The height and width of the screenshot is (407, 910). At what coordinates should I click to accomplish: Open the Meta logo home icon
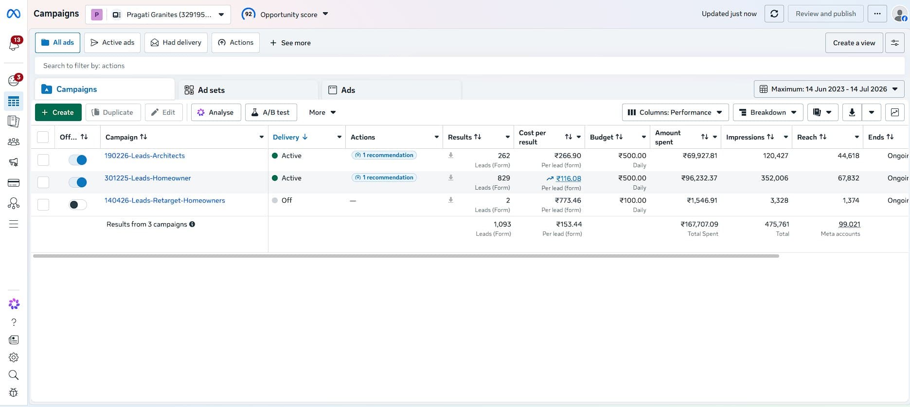(x=14, y=14)
